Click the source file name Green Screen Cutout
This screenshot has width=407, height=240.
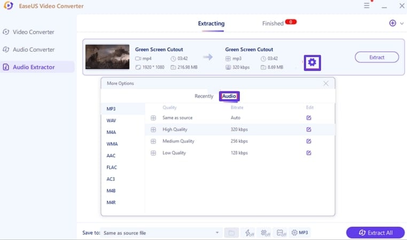coord(159,49)
